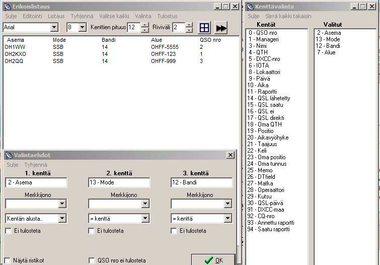
Task: Click Siirrä kaikki takaisin menu item
Action: pyautogui.click(x=288, y=16)
